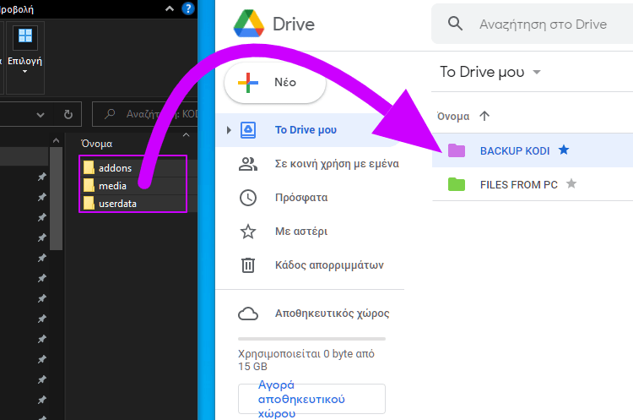The height and width of the screenshot is (420, 633).
Task: Click the storage usage bar
Action: 311,339
